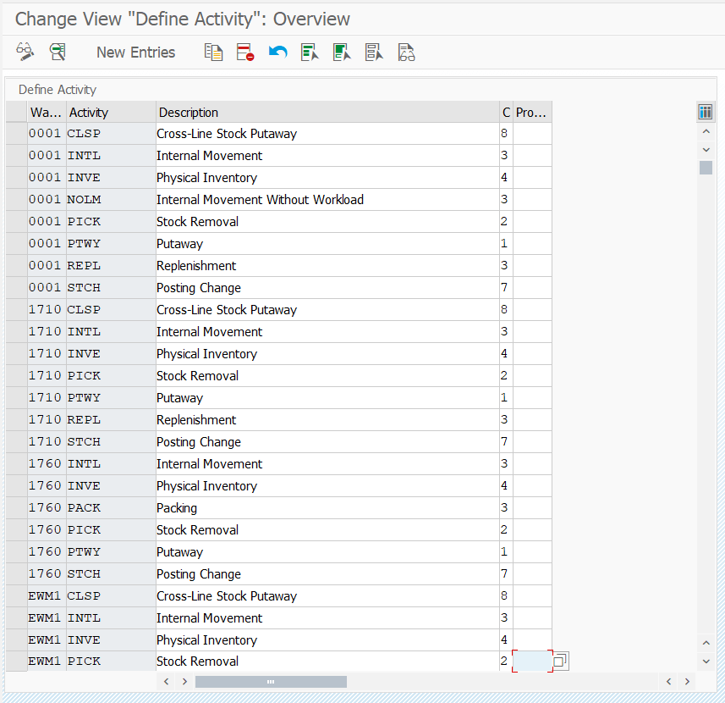Click the Display/Change toggle glasses-pencil icon
The width and height of the screenshot is (725, 703).
(x=25, y=53)
